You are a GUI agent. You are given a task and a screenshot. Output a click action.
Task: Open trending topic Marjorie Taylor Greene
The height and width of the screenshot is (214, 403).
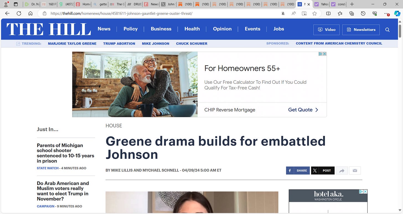72,43
